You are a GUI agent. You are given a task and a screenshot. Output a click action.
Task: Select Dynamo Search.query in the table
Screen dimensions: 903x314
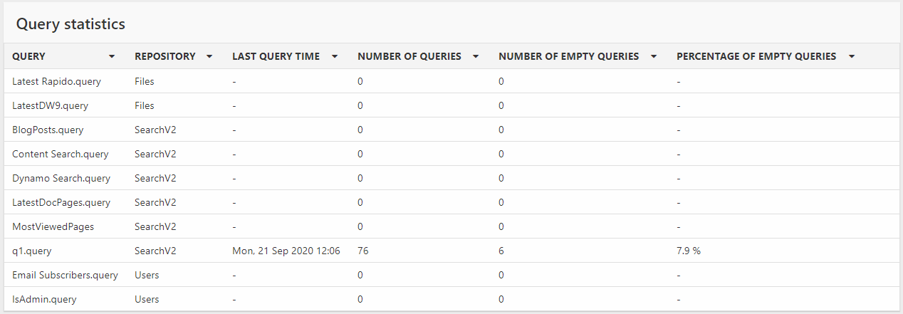pos(61,178)
